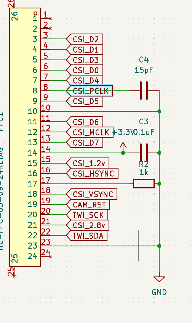This screenshot has height=323, width=192.
Task: Select the CSI_HSYNC net label
Action: [93, 174]
